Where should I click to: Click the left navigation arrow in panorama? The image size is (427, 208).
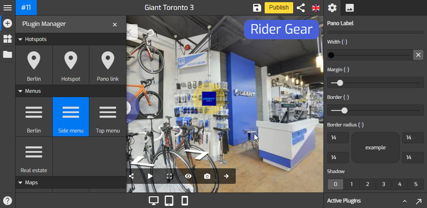[x=142, y=162]
